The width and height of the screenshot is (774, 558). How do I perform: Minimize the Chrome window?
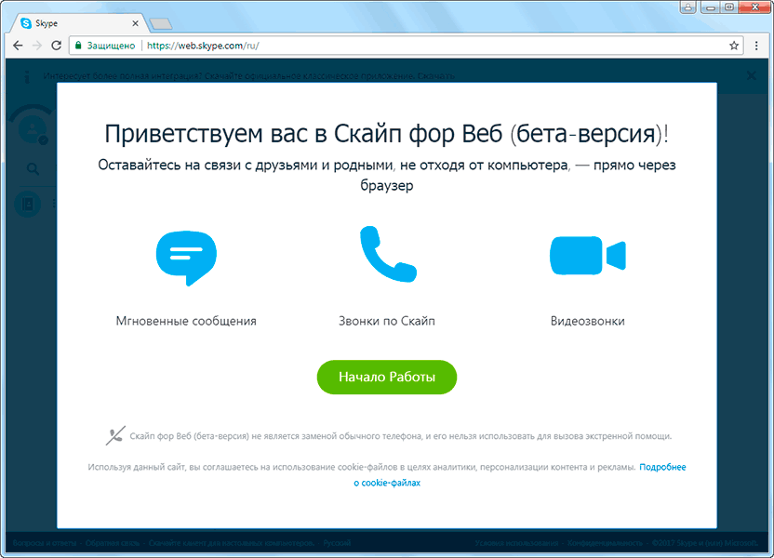[711, 7]
